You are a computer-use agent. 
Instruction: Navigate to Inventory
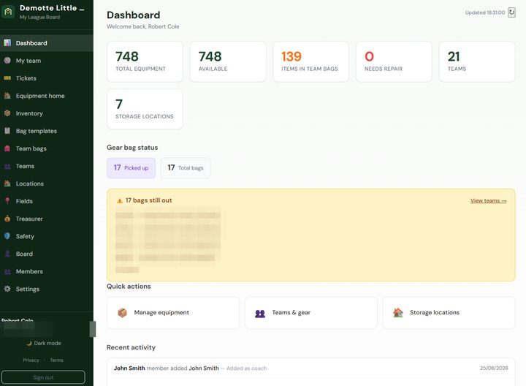point(47,113)
